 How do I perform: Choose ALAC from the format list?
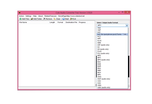pos(112,41)
